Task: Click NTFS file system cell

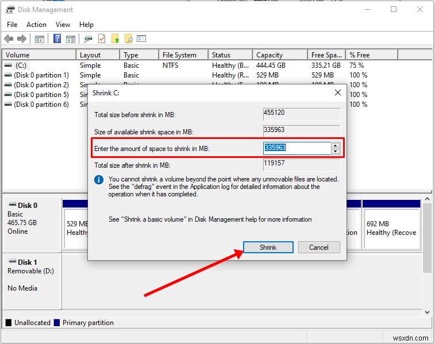Action: (170, 65)
